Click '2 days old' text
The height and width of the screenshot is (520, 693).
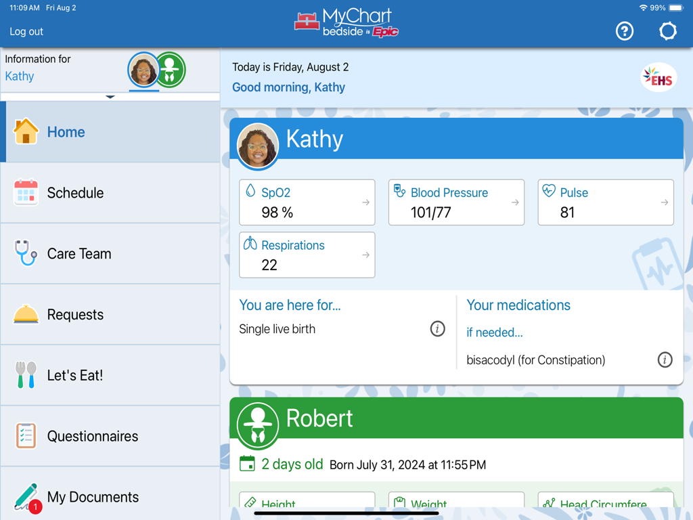[x=292, y=464]
